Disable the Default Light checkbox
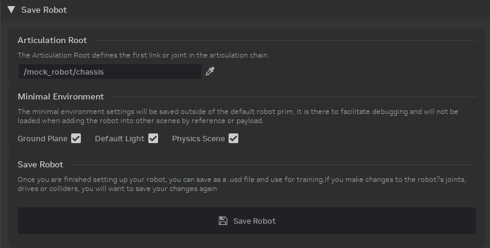The height and width of the screenshot is (248, 490). (x=153, y=139)
